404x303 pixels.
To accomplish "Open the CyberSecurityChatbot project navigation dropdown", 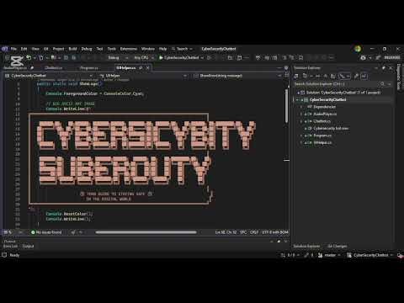I will (x=50, y=76).
